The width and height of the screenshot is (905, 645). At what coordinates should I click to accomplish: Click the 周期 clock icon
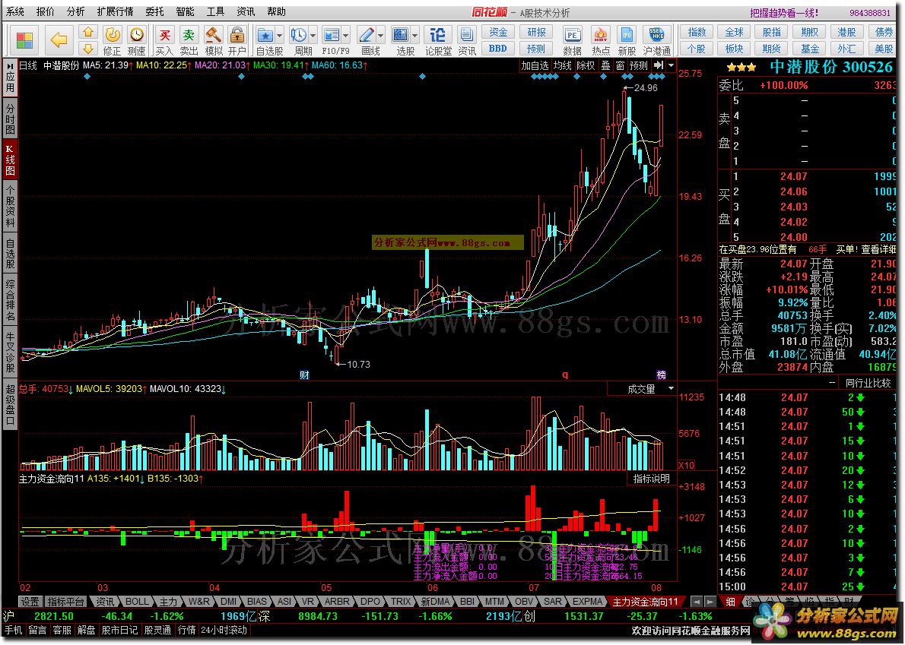click(299, 35)
